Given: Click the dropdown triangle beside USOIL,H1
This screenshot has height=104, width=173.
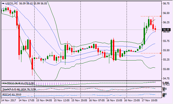Looking at the screenshot, I should (3, 4).
